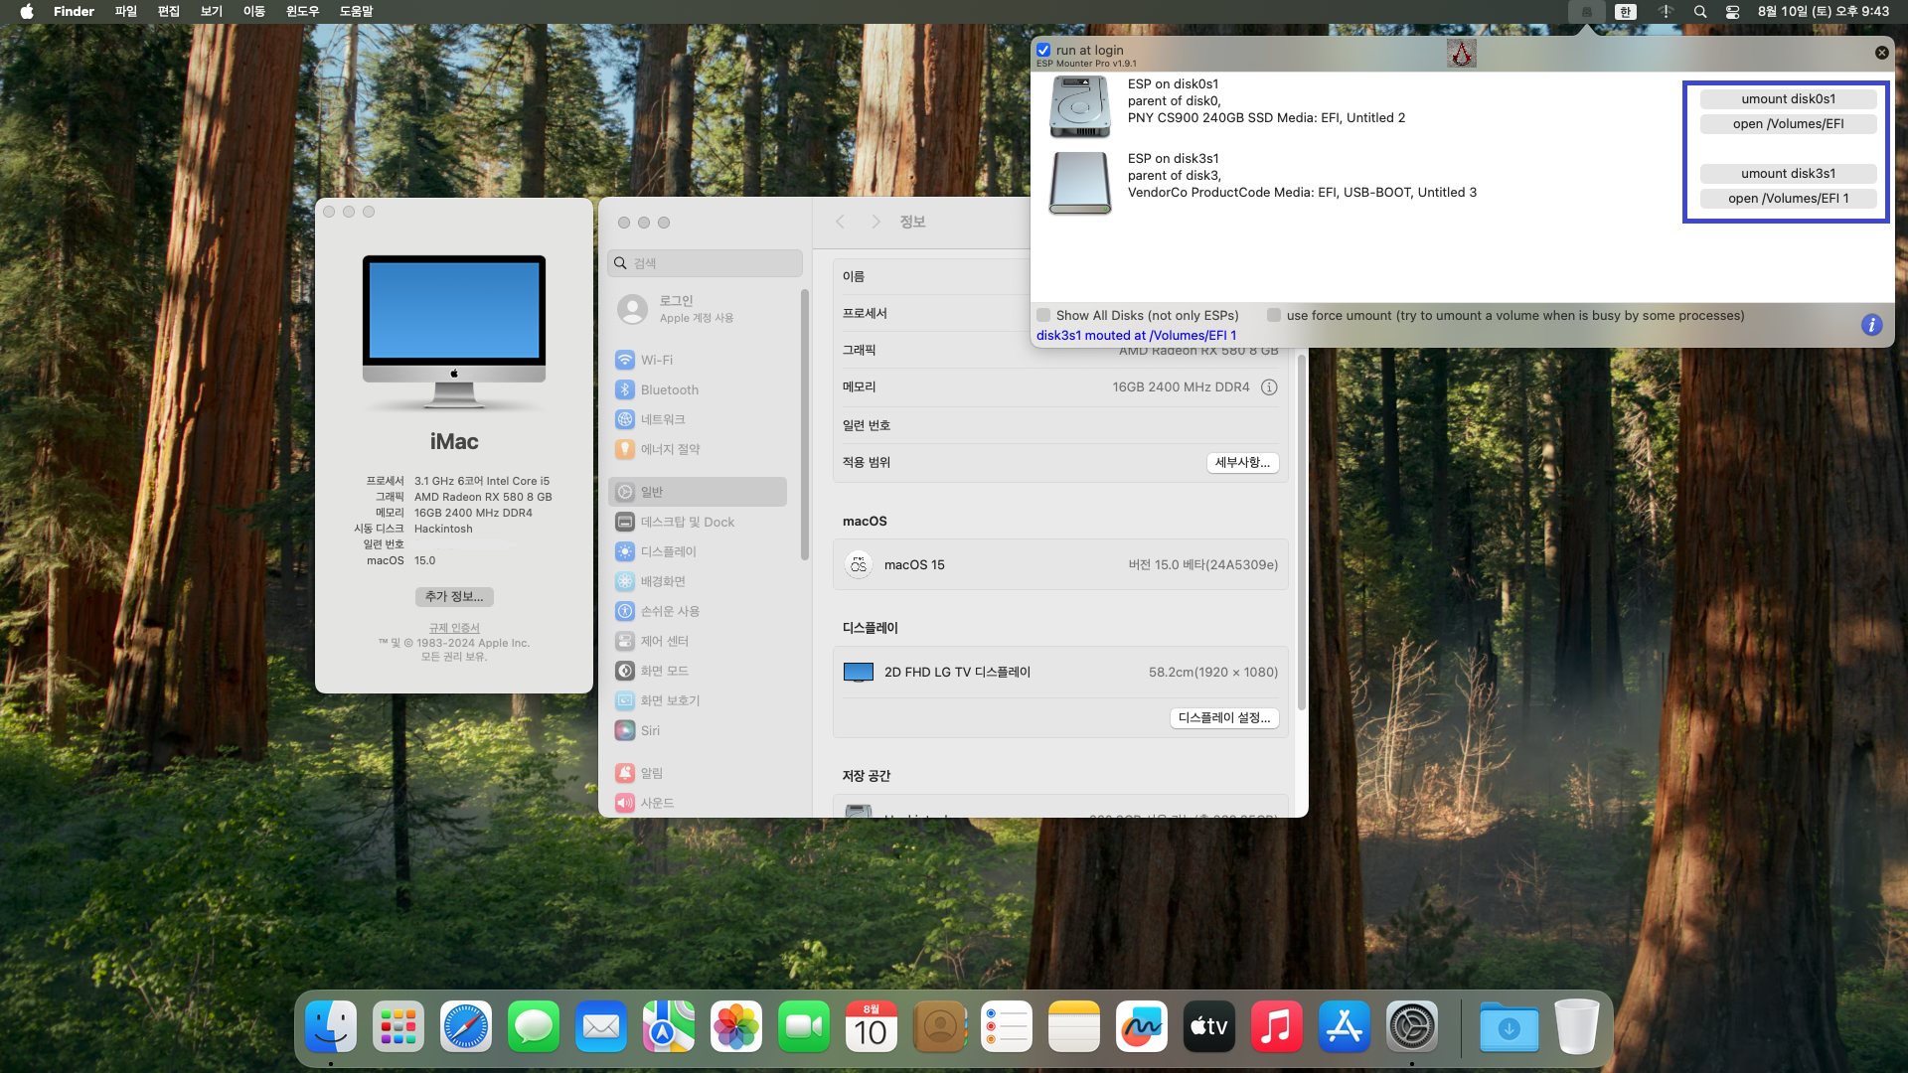Image resolution: width=1908 pixels, height=1073 pixels.
Task: Click 로그인 Apple 계정 row
Action: (x=698, y=309)
